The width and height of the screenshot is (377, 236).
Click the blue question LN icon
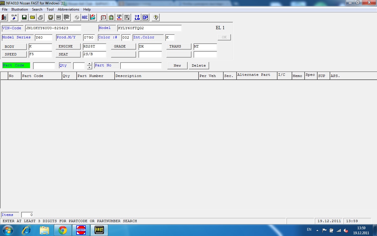(x=137, y=17)
